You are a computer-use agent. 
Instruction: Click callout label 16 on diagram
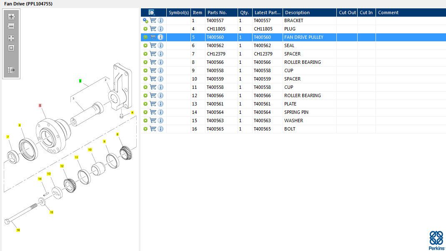18,230
